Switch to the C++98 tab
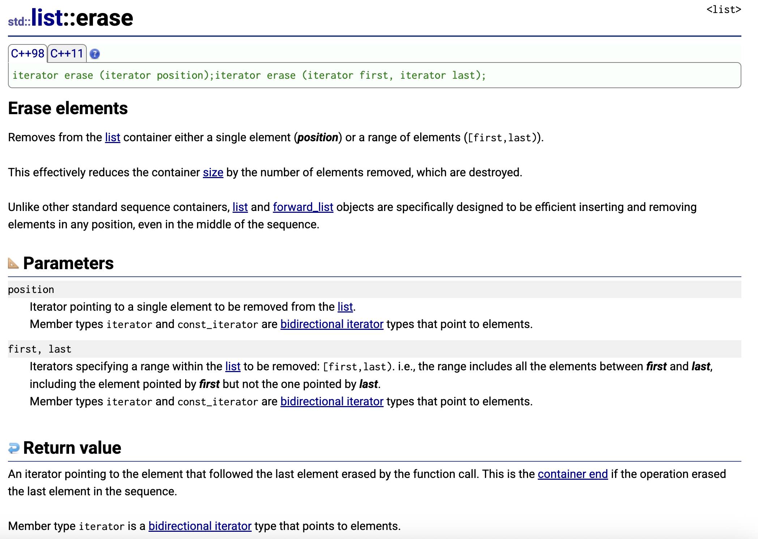The width and height of the screenshot is (758, 539). click(x=27, y=53)
